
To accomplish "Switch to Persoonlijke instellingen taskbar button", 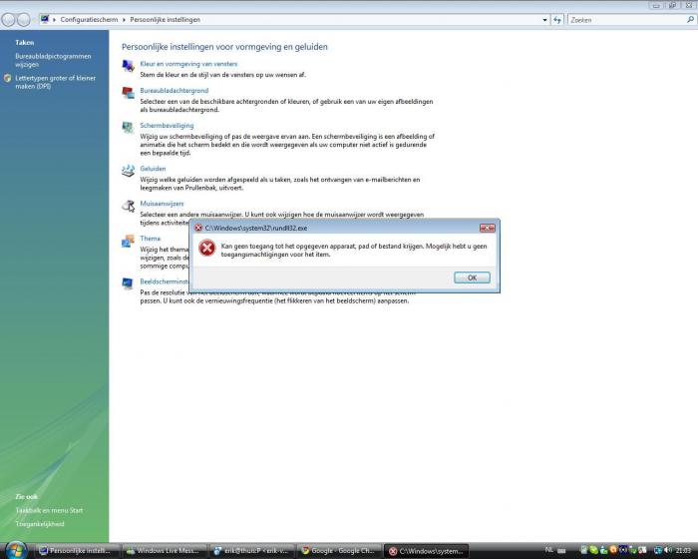I will pyautogui.click(x=78, y=551).
